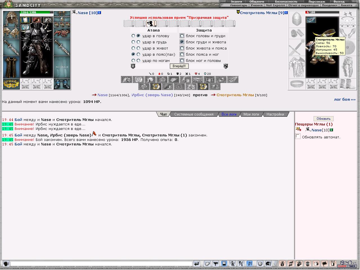Select the left-column radio for удар по ногам
Screen dimensions: 360x270
tap(133, 60)
